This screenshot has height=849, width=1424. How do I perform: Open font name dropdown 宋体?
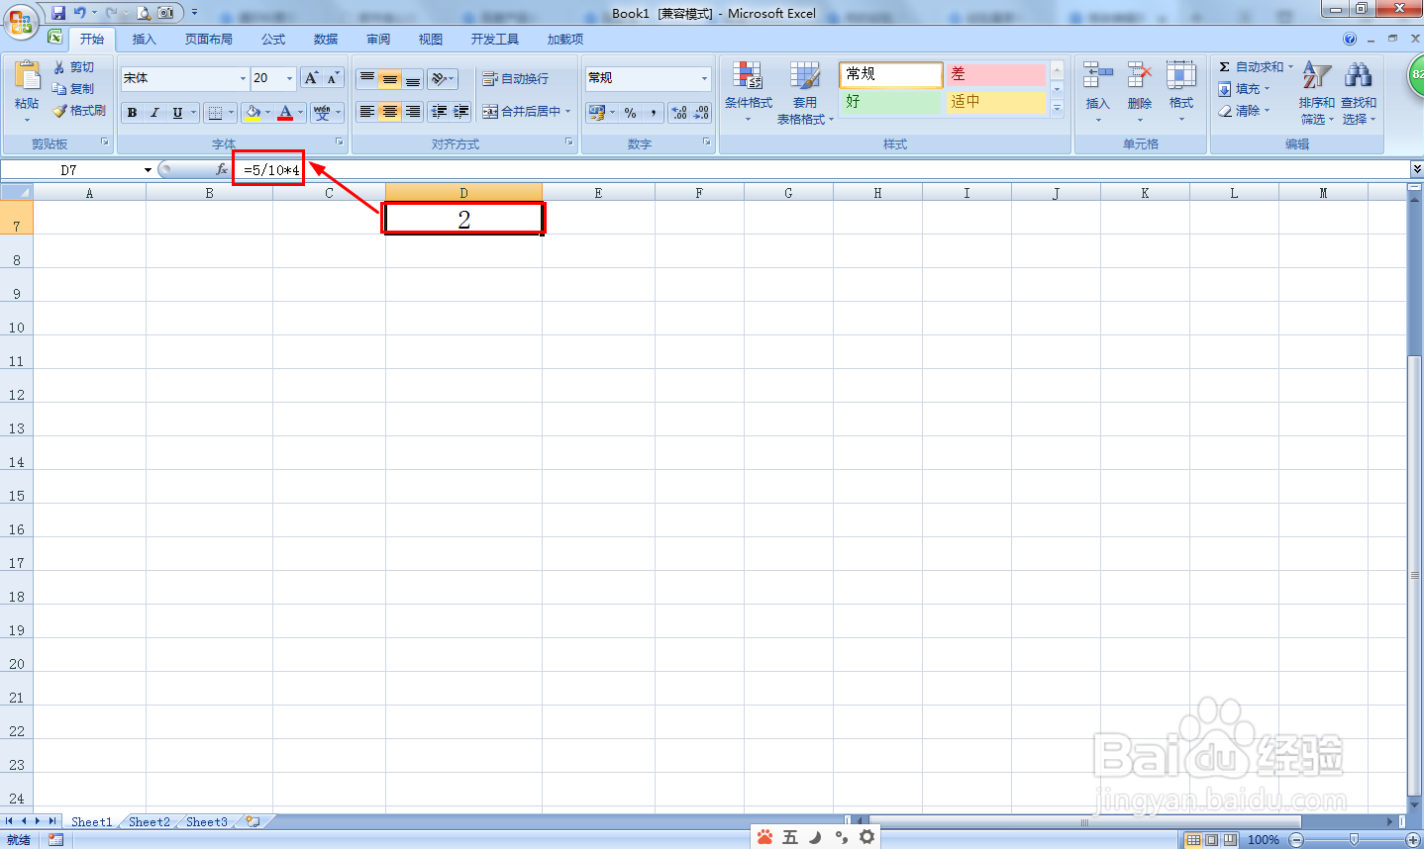coord(243,78)
